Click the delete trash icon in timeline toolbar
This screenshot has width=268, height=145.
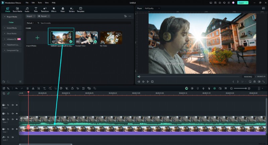coord(27,88)
